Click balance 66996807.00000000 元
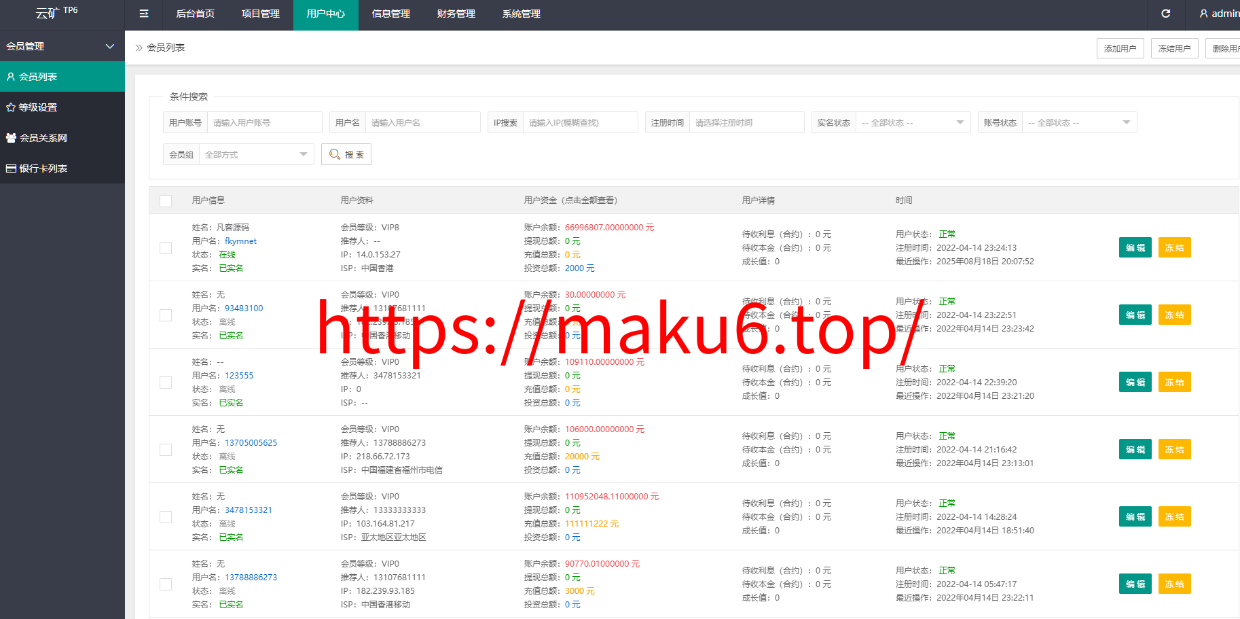1240x619 pixels. pos(610,228)
